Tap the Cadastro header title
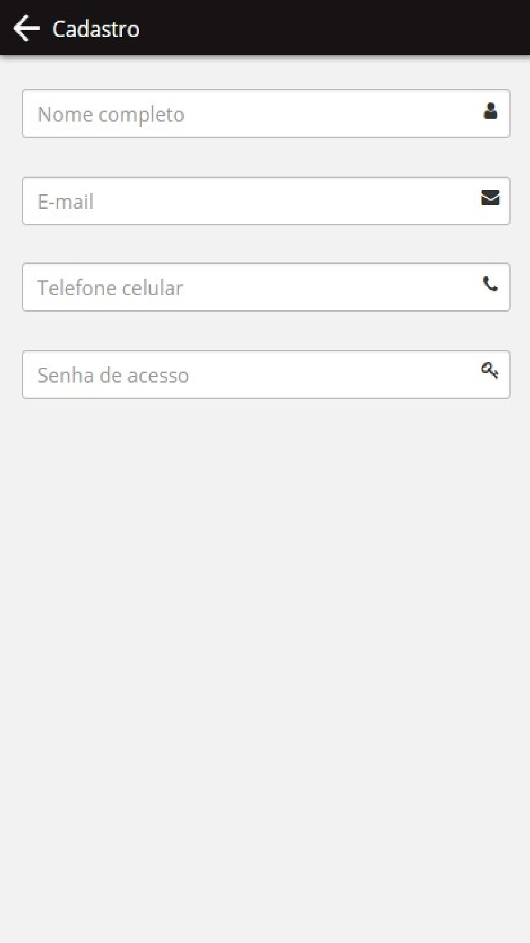530x943 pixels. pos(96,29)
